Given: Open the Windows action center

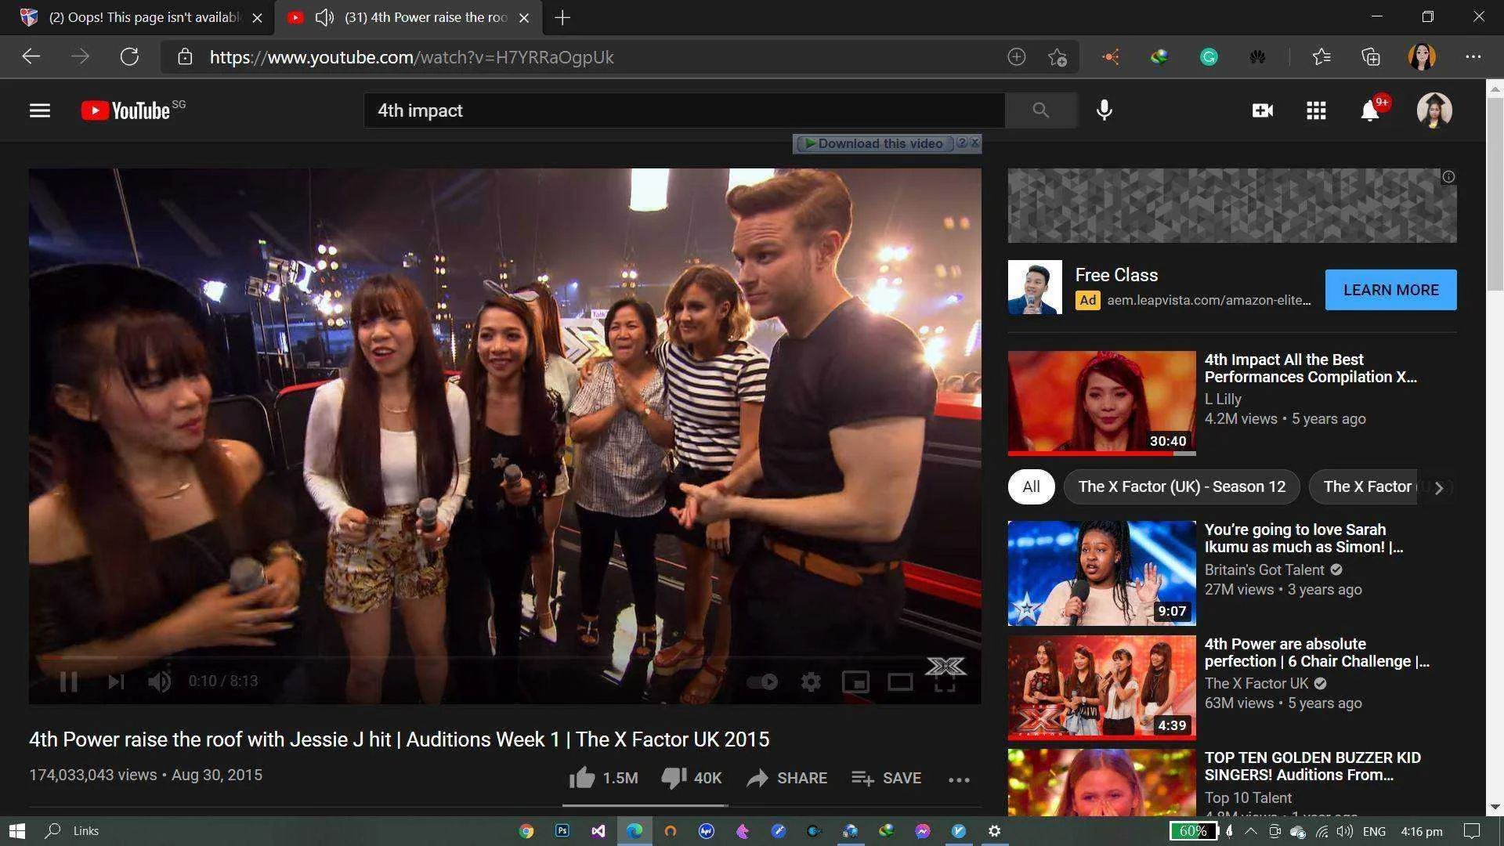Looking at the screenshot, I should [1472, 831].
